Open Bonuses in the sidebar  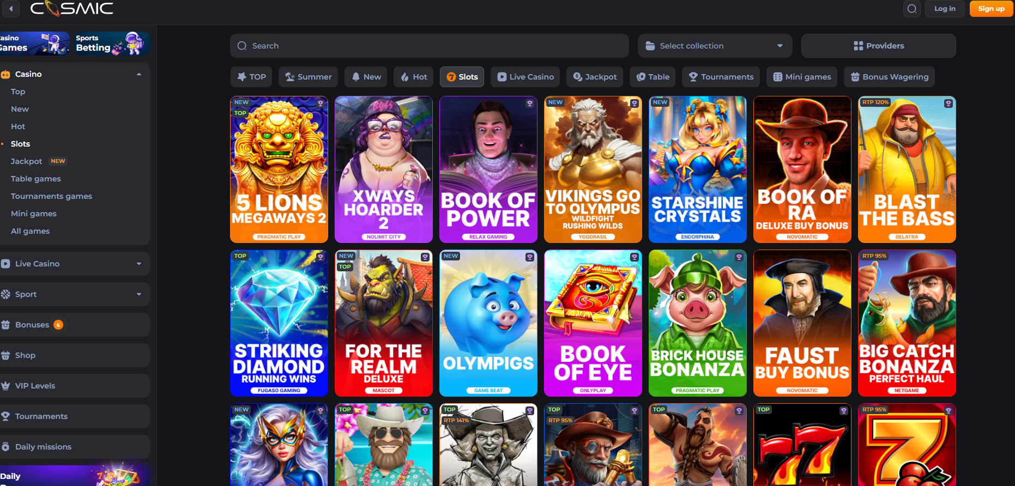74,325
